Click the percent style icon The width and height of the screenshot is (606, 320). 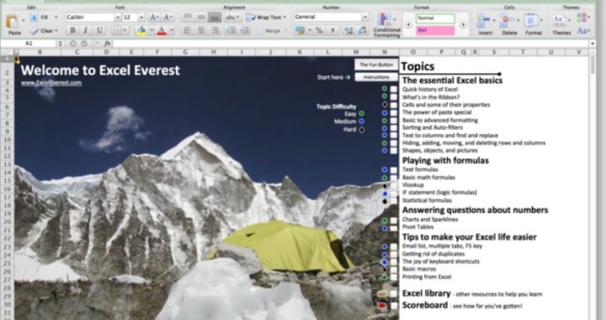(319, 30)
